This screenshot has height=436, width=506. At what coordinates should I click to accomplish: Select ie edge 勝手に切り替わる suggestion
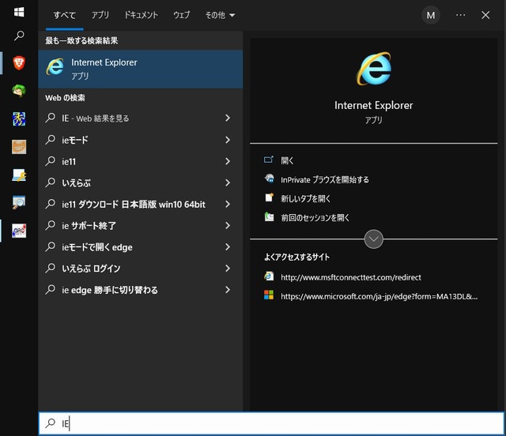141,290
